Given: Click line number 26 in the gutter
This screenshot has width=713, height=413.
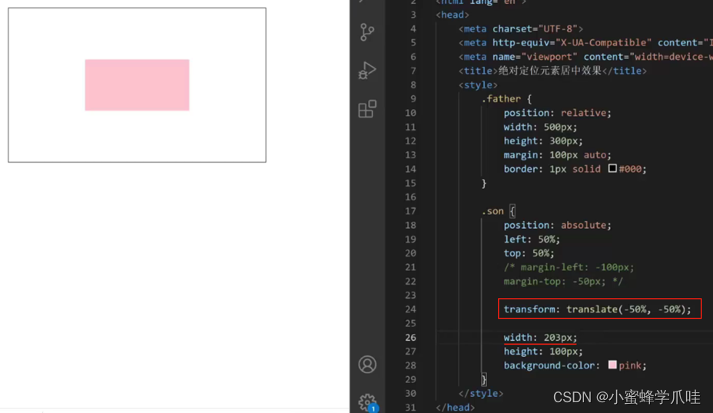Looking at the screenshot, I should coord(410,338).
